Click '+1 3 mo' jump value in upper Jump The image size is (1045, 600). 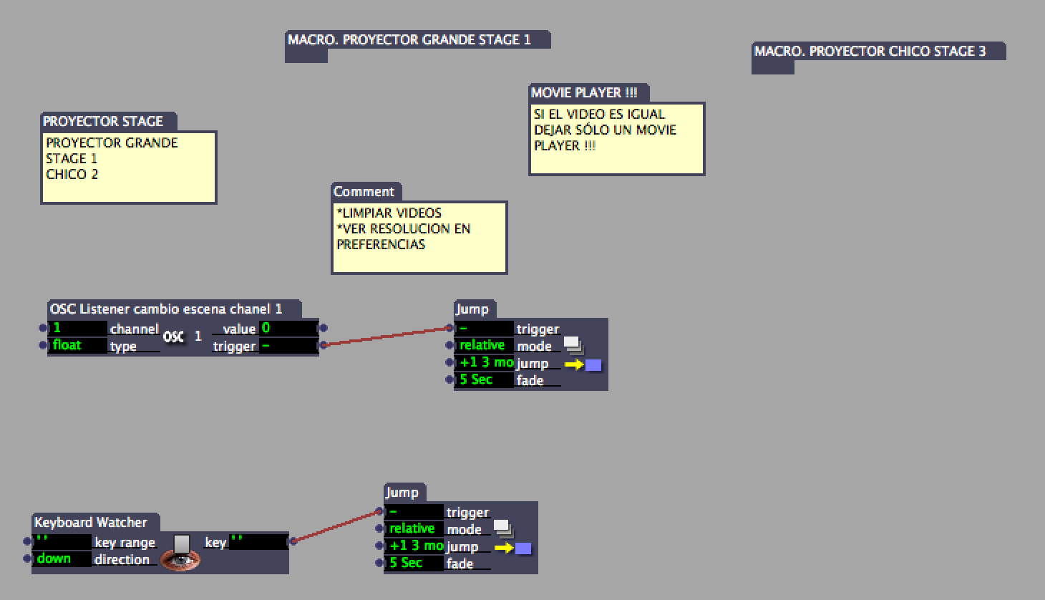[485, 363]
